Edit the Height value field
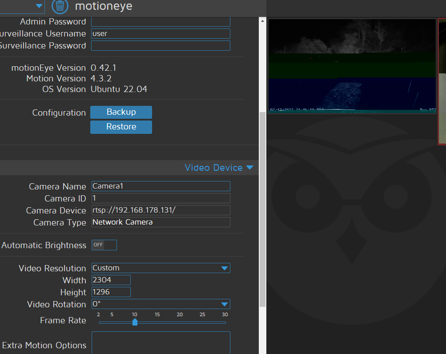This screenshot has height=354, width=446. pos(111,292)
